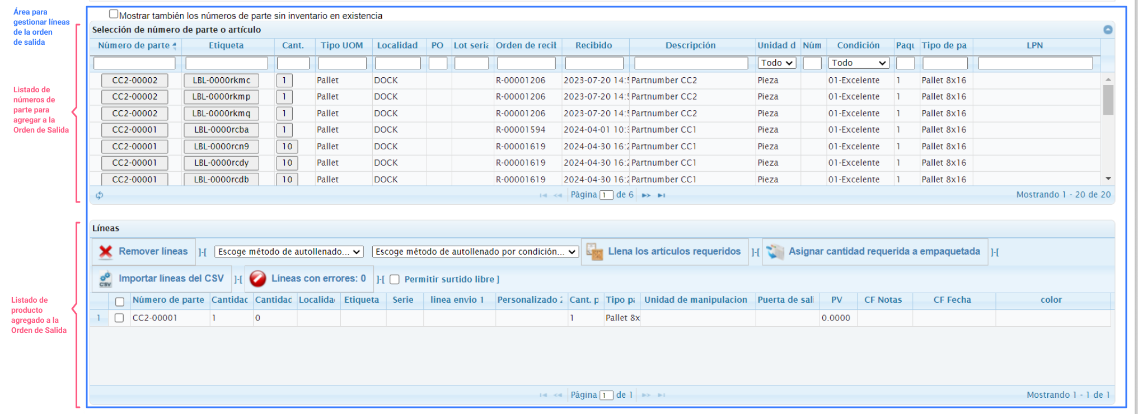Click quantity 10 button in LBL-0000rcdy row

coord(287,163)
